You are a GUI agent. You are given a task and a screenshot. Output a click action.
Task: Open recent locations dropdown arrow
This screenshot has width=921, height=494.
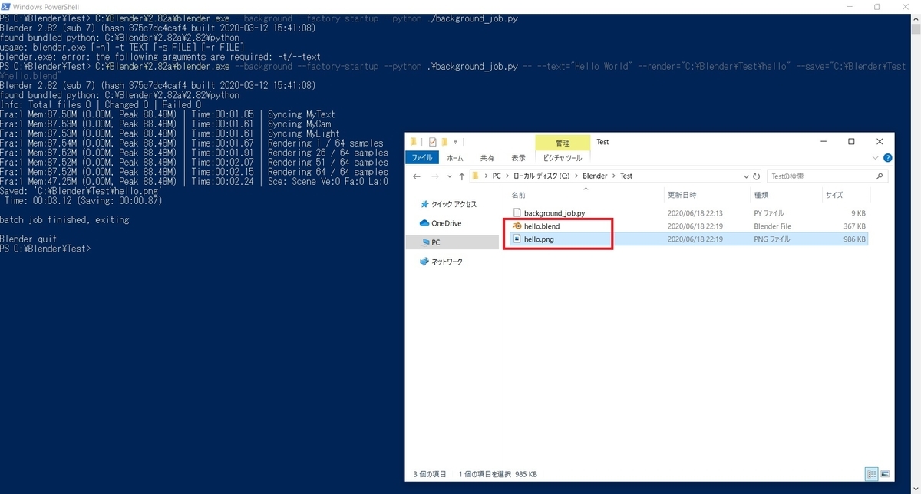(x=448, y=176)
